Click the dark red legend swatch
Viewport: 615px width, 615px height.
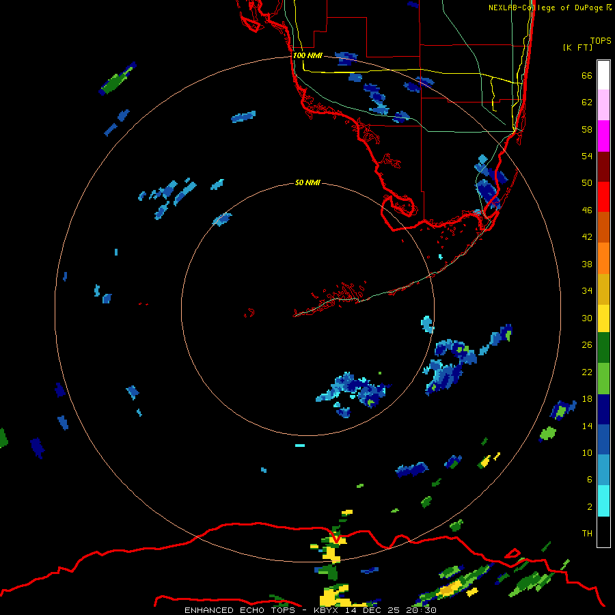(x=603, y=167)
